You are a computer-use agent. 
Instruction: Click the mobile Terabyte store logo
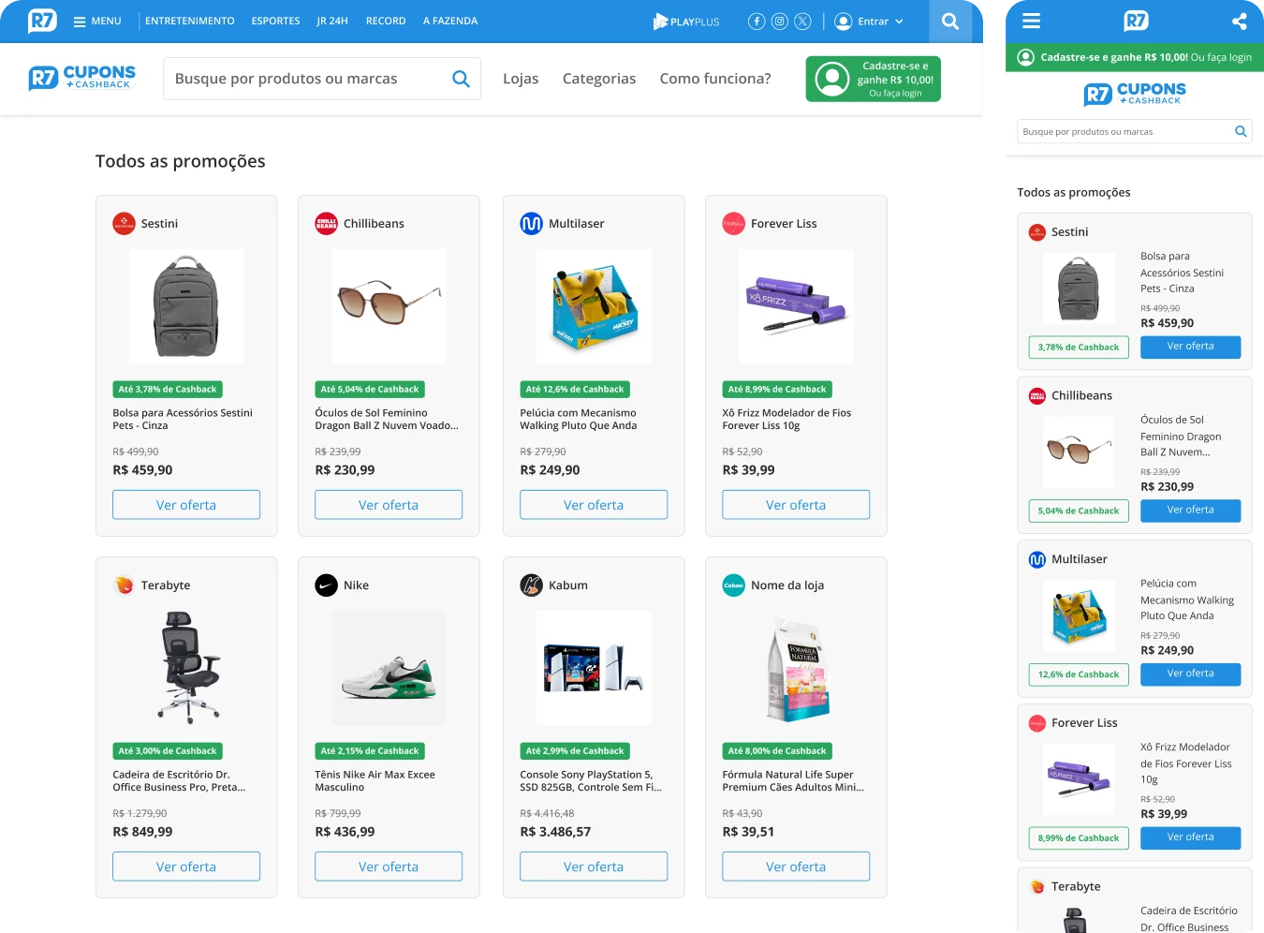click(1036, 886)
